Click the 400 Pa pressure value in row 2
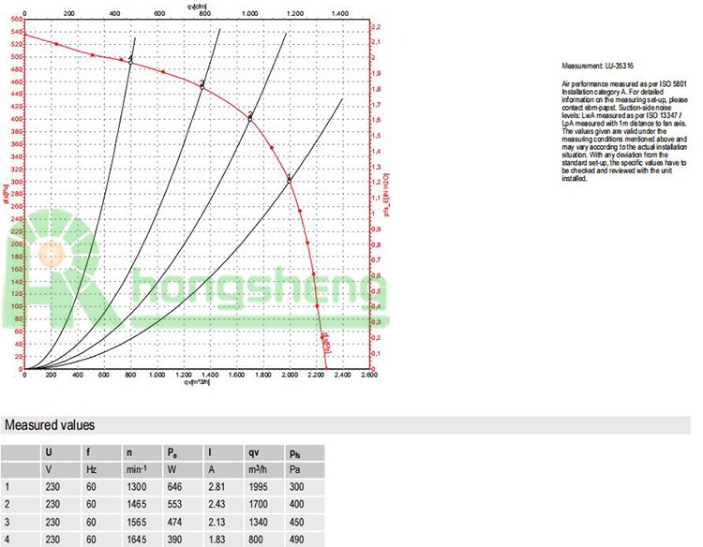The height and width of the screenshot is (547, 703). (x=296, y=504)
